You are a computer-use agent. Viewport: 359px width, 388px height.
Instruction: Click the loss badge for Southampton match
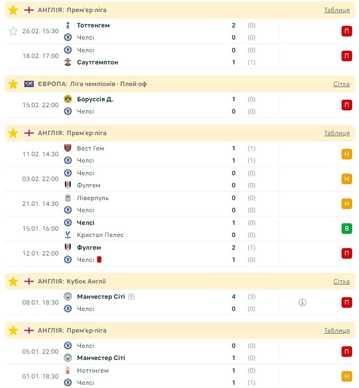[347, 56]
